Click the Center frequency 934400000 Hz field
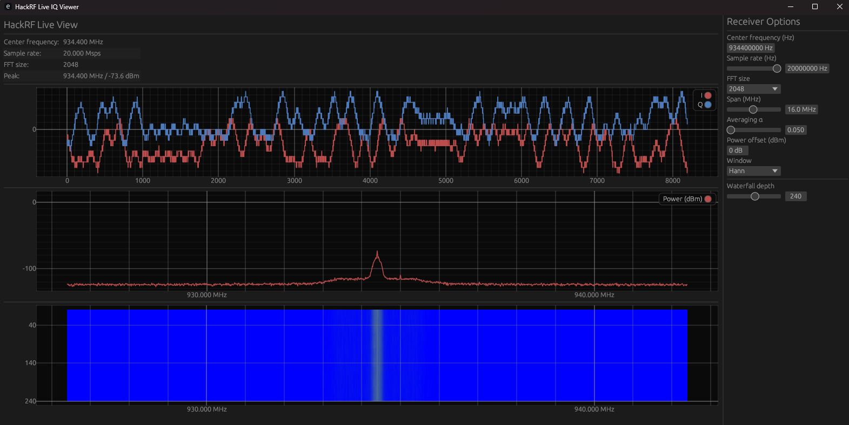 [751, 48]
